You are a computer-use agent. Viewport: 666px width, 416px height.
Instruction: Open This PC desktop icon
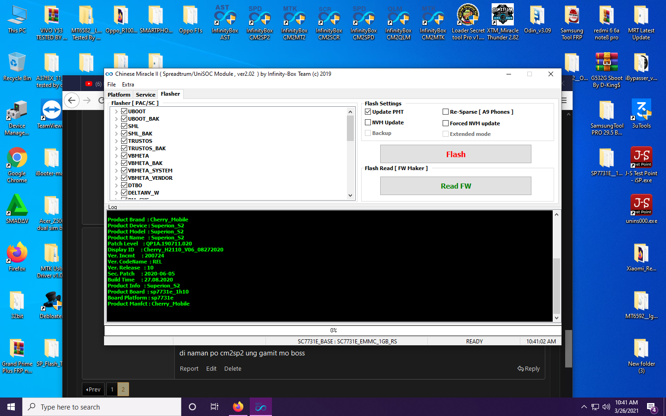point(17,19)
